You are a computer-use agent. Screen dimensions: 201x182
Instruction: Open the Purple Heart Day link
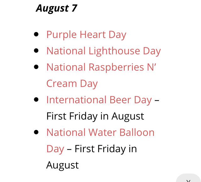86,35
